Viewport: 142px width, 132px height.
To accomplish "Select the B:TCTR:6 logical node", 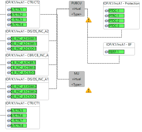I will pos(19,115).
